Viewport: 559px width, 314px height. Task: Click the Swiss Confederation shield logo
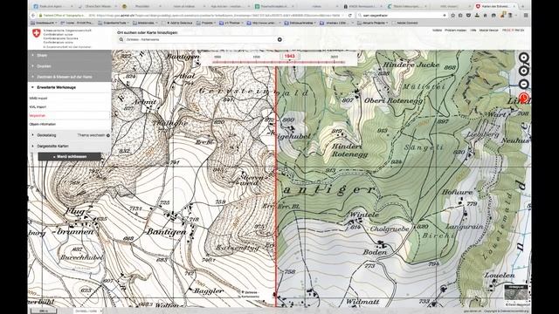click(x=36, y=33)
